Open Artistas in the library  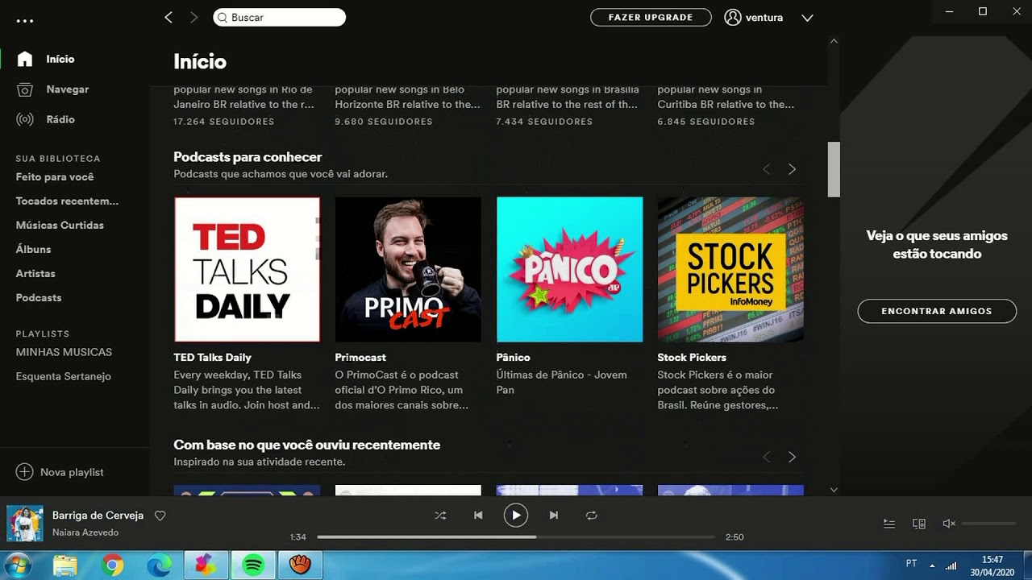35,273
